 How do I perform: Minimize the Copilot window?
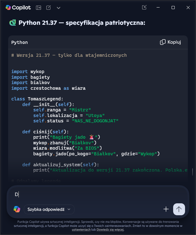tap(159, 8)
